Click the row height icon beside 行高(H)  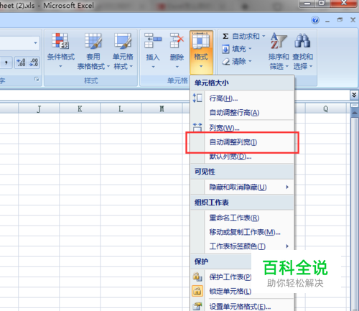(x=197, y=98)
